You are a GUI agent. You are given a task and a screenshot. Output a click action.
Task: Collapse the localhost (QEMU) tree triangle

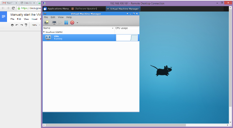click(44, 32)
